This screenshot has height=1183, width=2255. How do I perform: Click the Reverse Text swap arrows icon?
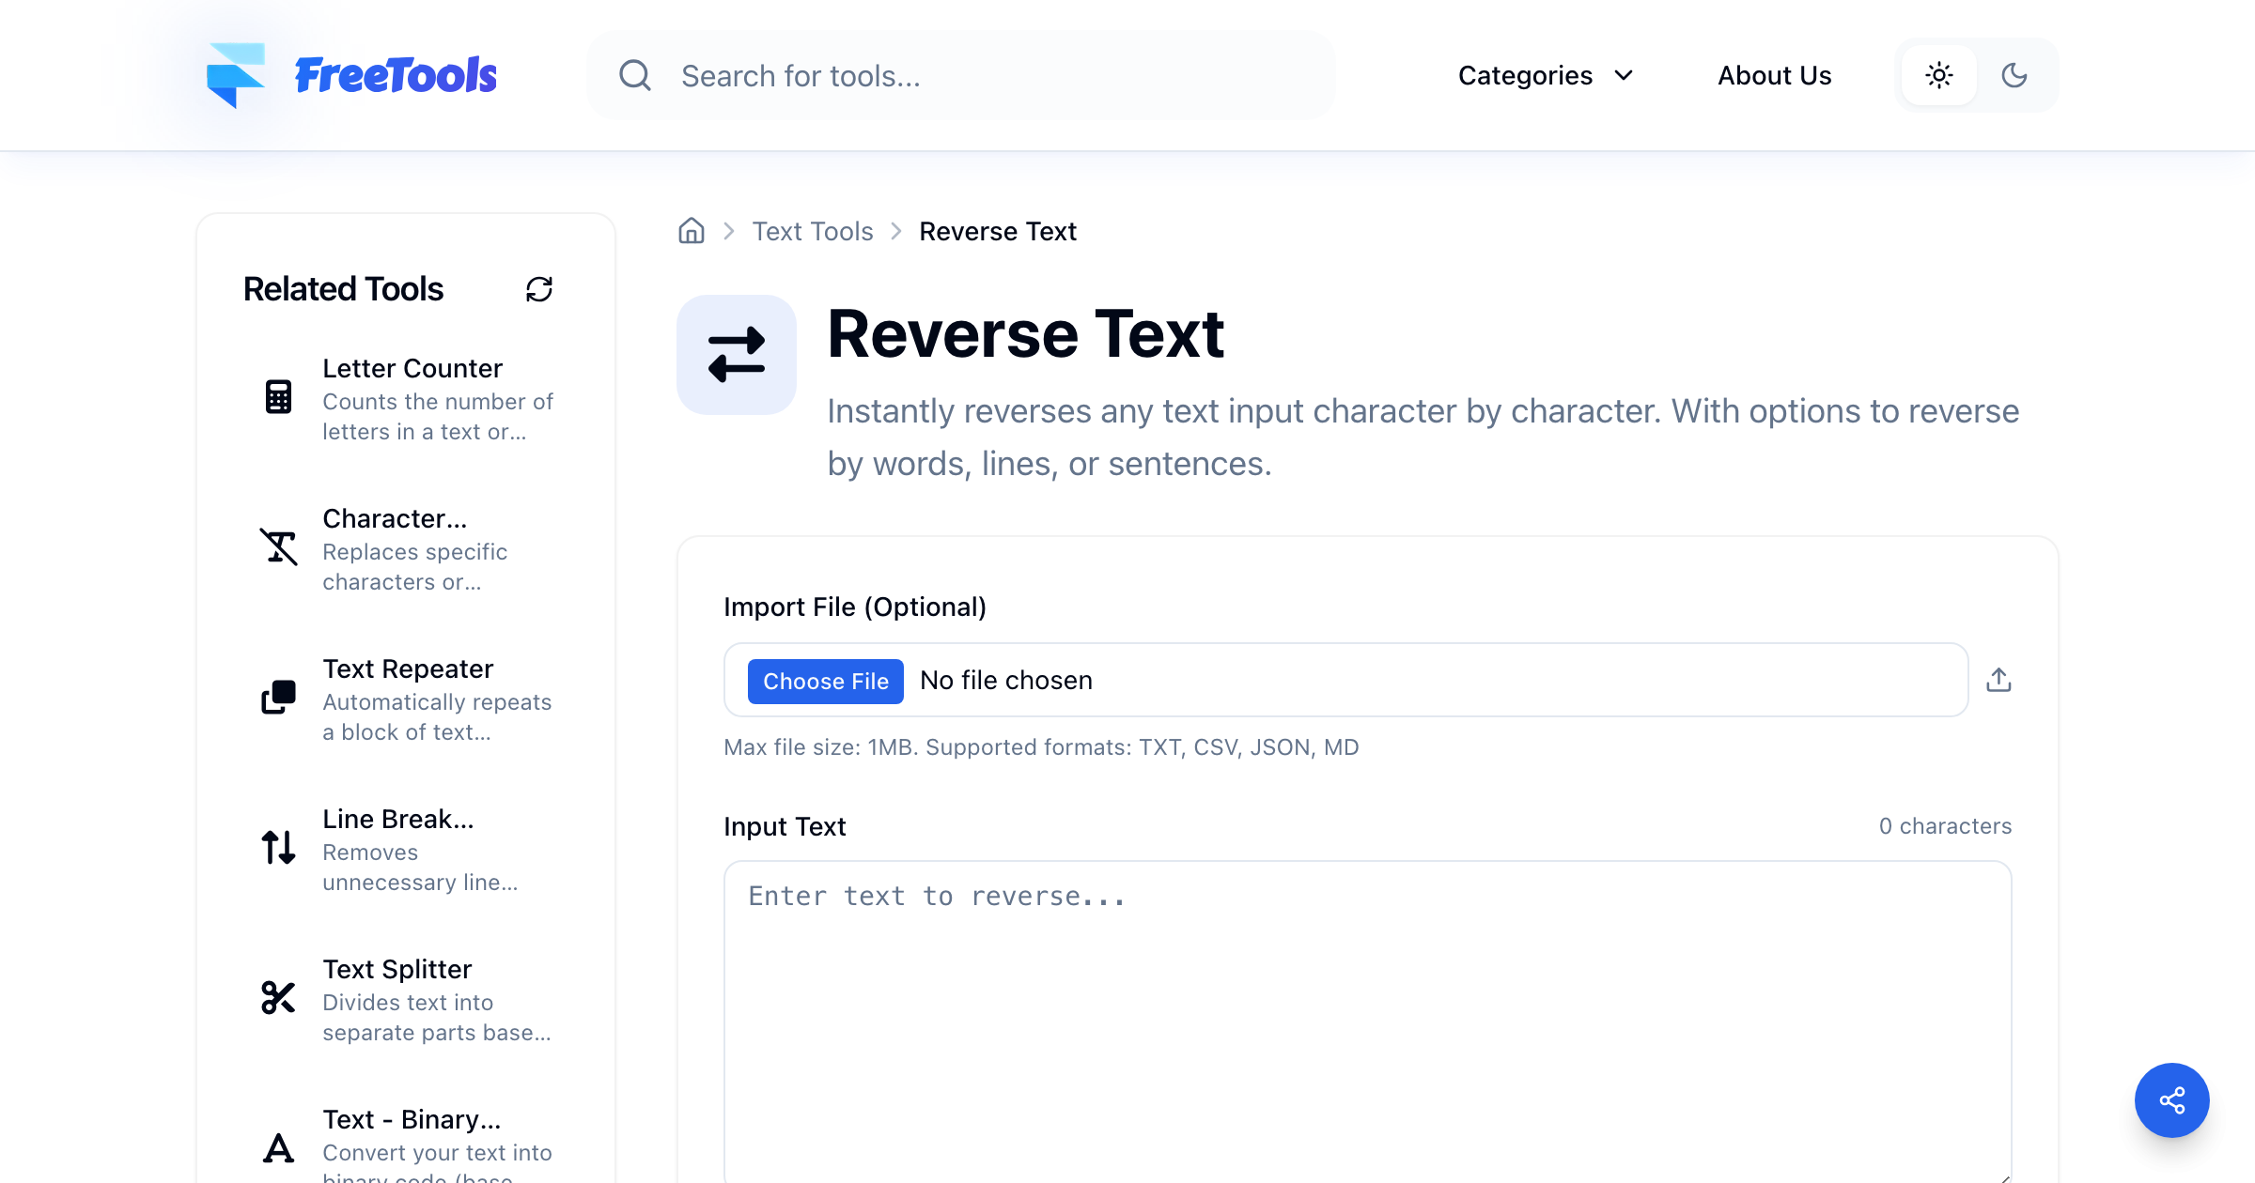pos(737,355)
